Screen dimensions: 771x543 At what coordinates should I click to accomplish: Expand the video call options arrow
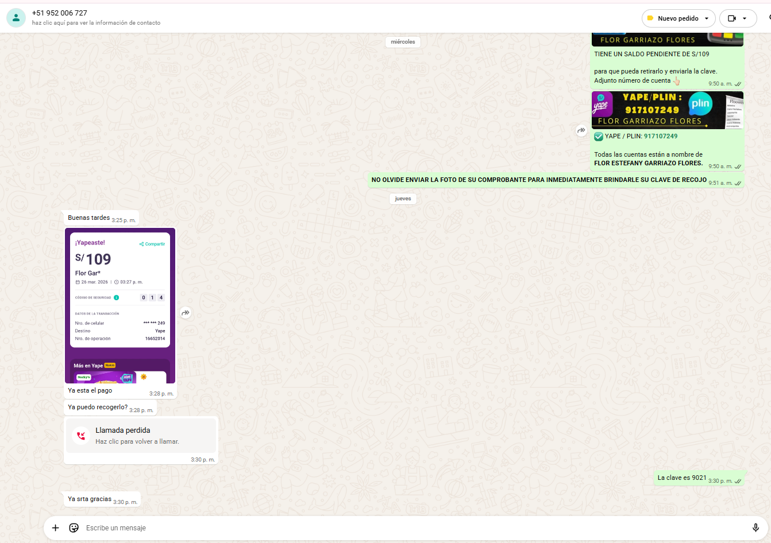(745, 18)
